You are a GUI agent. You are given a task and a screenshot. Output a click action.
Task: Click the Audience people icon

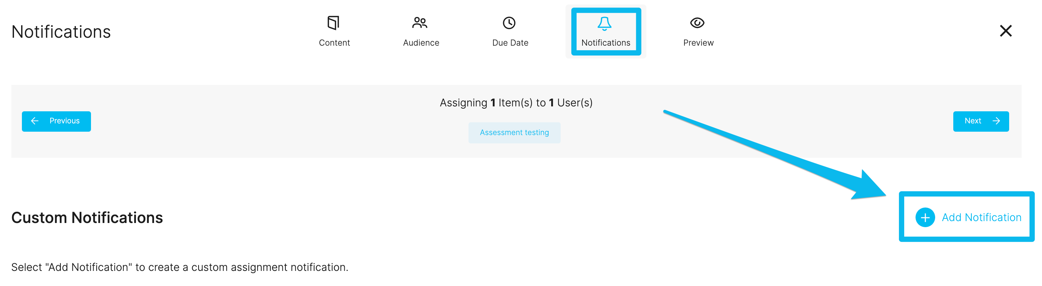click(x=420, y=23)
